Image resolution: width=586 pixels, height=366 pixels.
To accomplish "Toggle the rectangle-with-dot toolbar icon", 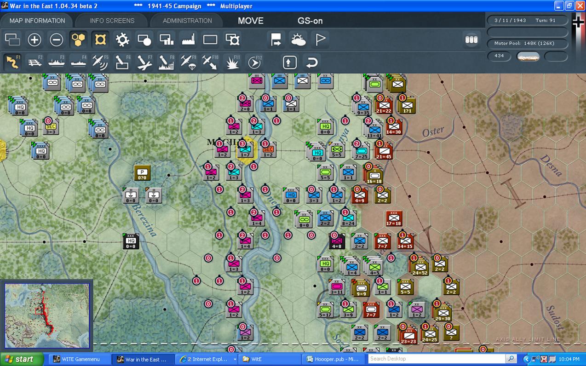I will [144, 40].
